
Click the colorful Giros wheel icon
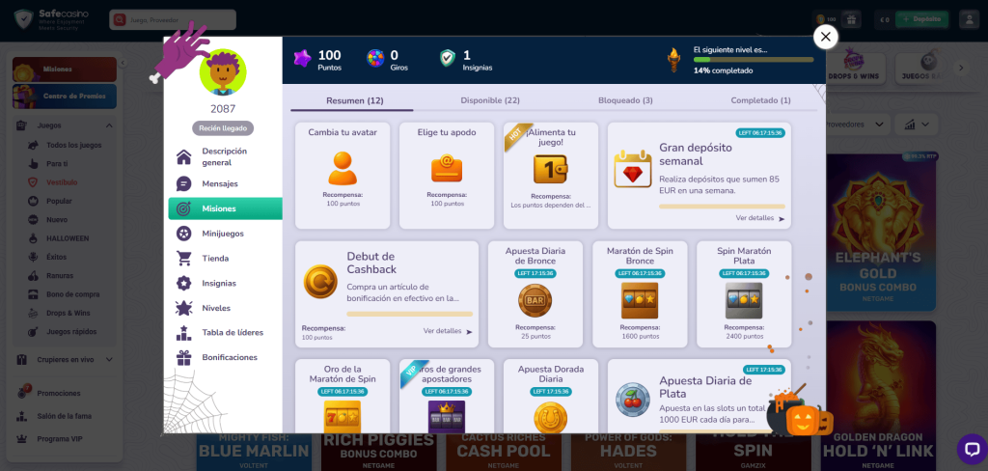[x=375, y=59]
